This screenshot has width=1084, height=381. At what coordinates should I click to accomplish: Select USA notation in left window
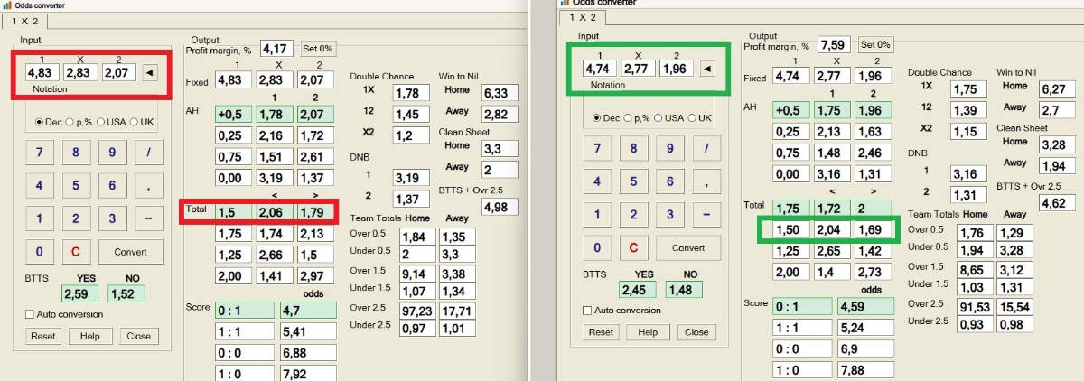113,122
